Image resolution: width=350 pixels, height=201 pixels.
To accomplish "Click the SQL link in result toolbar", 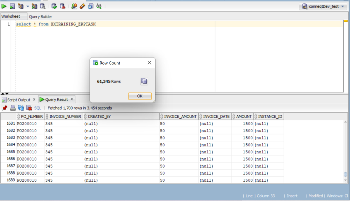I will [38, 108].
